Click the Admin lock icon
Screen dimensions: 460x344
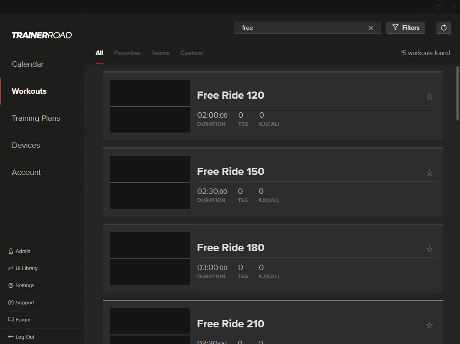click(11, 251)
